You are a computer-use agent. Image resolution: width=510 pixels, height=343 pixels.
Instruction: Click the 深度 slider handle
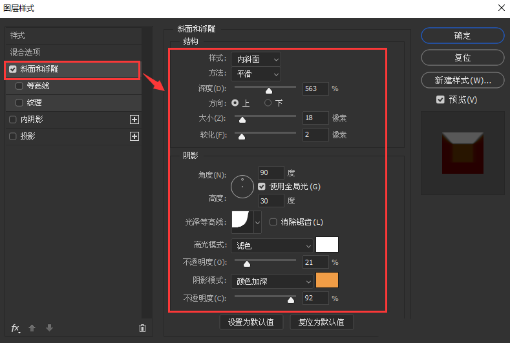click(269, 90)
